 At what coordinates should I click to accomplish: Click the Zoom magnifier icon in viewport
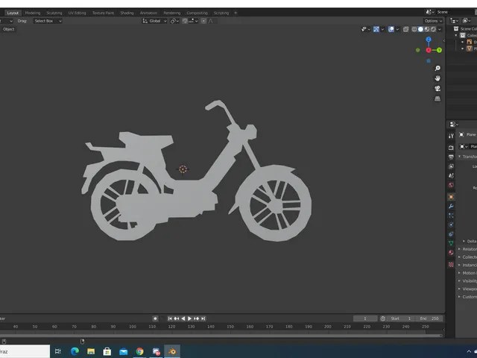(437, 68)
